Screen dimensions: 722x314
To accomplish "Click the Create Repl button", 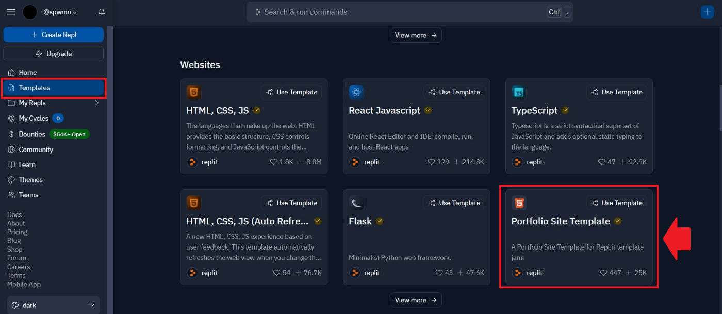I will click(54, 35).
